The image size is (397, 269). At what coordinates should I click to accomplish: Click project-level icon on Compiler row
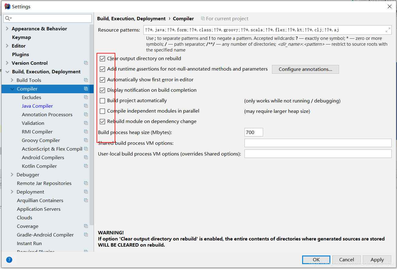tap(86, 89)
